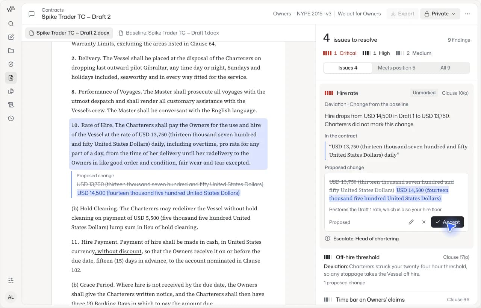Image resolution: width=481 pixels, height=308 pixels.
Task: Click Escalate: Head of chartering
Action: click(x=362, y=239)
